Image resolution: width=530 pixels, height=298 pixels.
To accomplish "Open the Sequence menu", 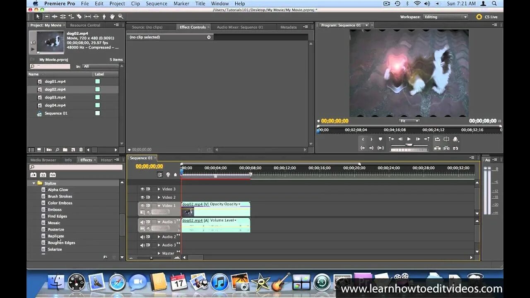I will coord(157,3).
